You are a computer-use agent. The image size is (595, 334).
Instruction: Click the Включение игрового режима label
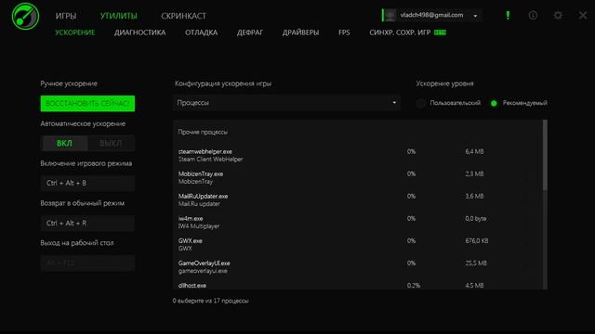click(x=86, y=163)
